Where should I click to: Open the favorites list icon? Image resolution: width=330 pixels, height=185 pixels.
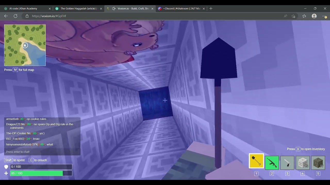[304, 16]
